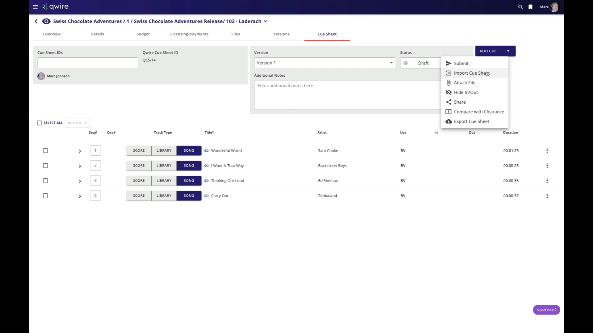This screenshot has width=593, height=333.
Task: Click link icon next to Carry Out
Action: (206, 196)
